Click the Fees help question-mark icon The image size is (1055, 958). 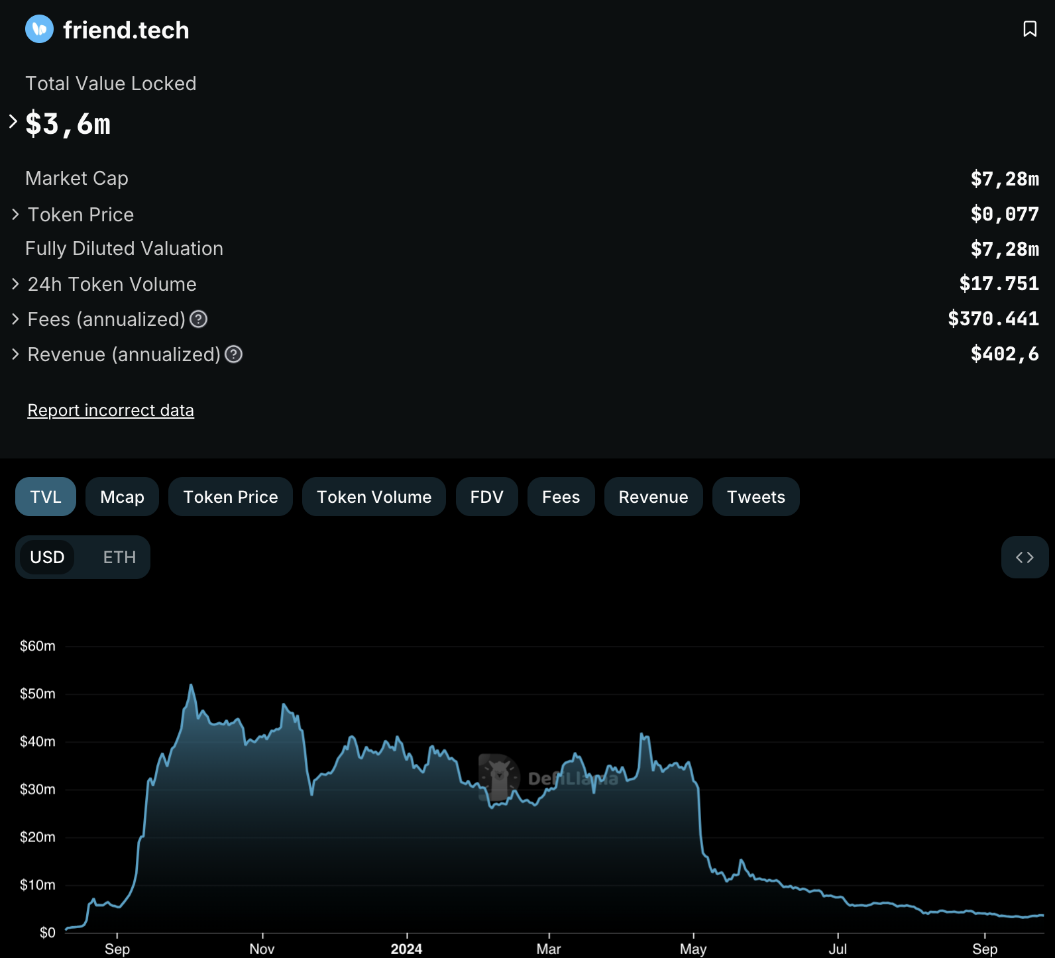[199, 319]
